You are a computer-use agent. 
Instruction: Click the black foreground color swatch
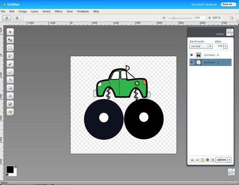pyautogui.click(x=10, y=169)
